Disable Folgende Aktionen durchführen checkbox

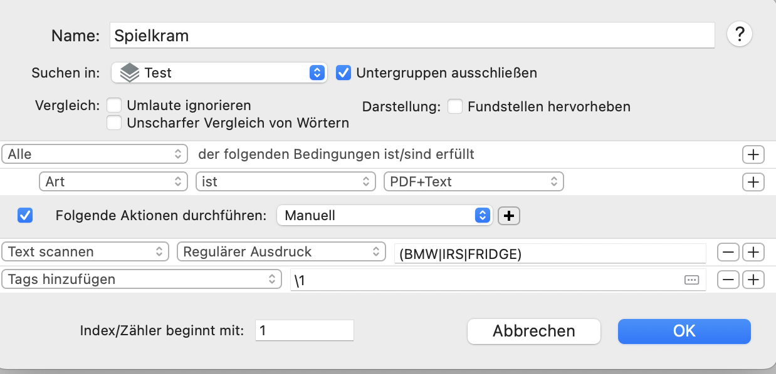[26, 216]
